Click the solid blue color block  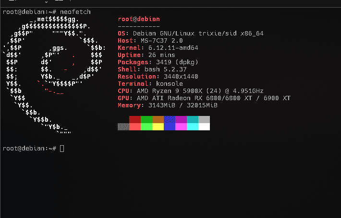tap(170, 126)
